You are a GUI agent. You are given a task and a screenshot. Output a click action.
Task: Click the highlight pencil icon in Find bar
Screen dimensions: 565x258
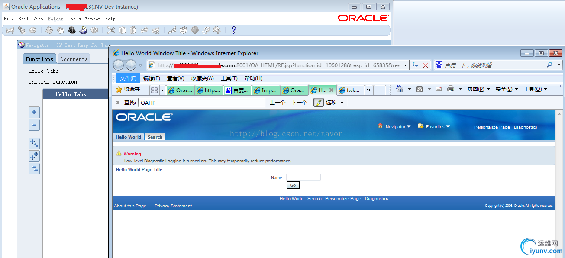[x=319, y=103]
